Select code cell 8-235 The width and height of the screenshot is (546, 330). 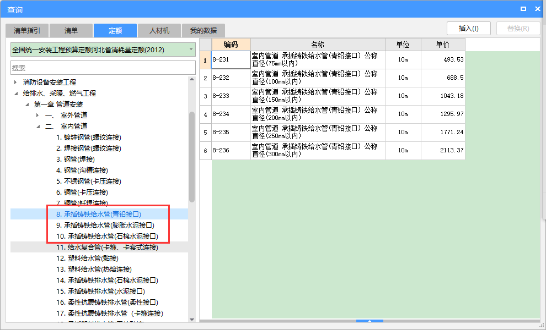pos(231,133)
